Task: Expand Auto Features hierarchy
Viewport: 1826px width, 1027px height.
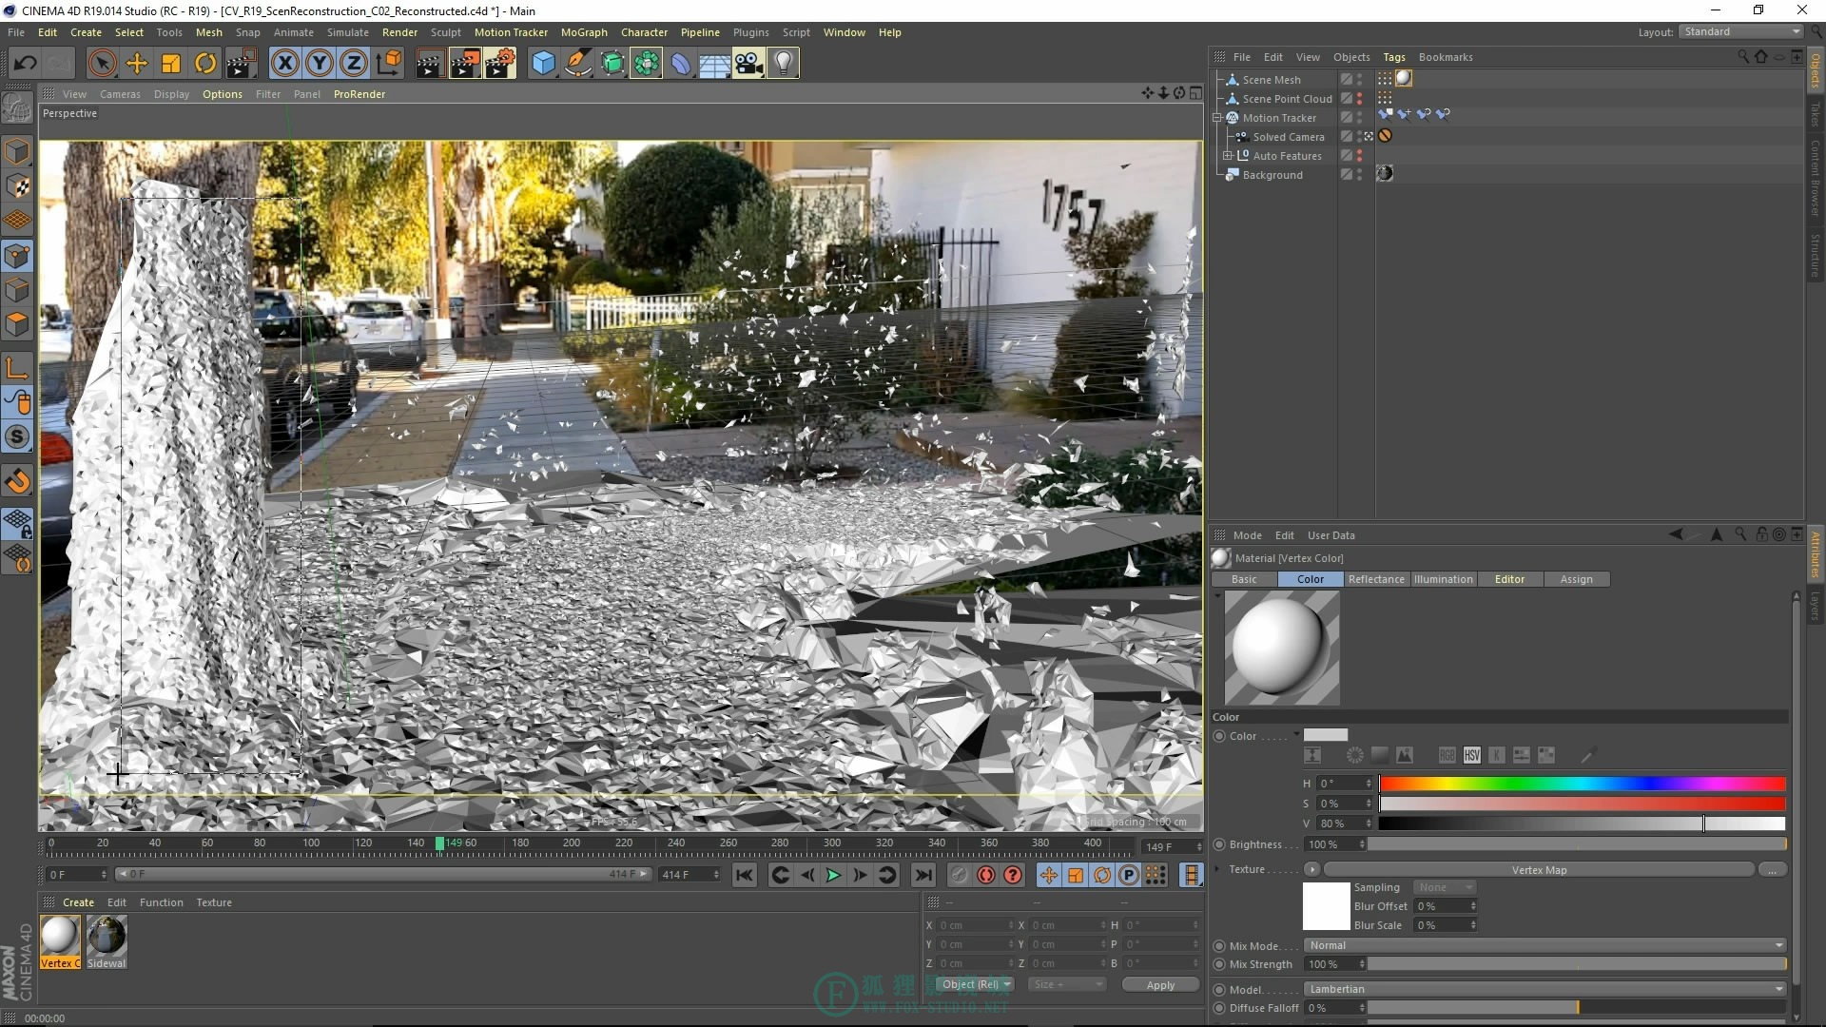Action: pyautogui.click(x=1227, y=156)
